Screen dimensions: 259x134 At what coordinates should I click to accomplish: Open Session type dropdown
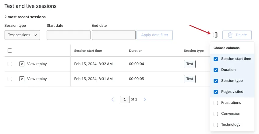point(22,35)
